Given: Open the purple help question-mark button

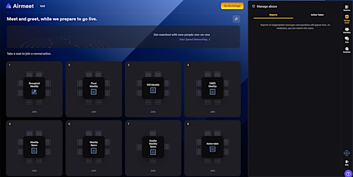Looking at the screenshot, I should pos(348,174).
